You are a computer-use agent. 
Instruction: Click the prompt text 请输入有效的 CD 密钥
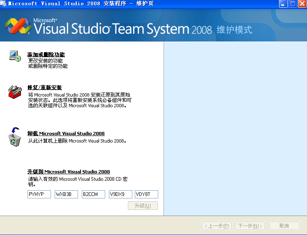click(x=78, y=182)
